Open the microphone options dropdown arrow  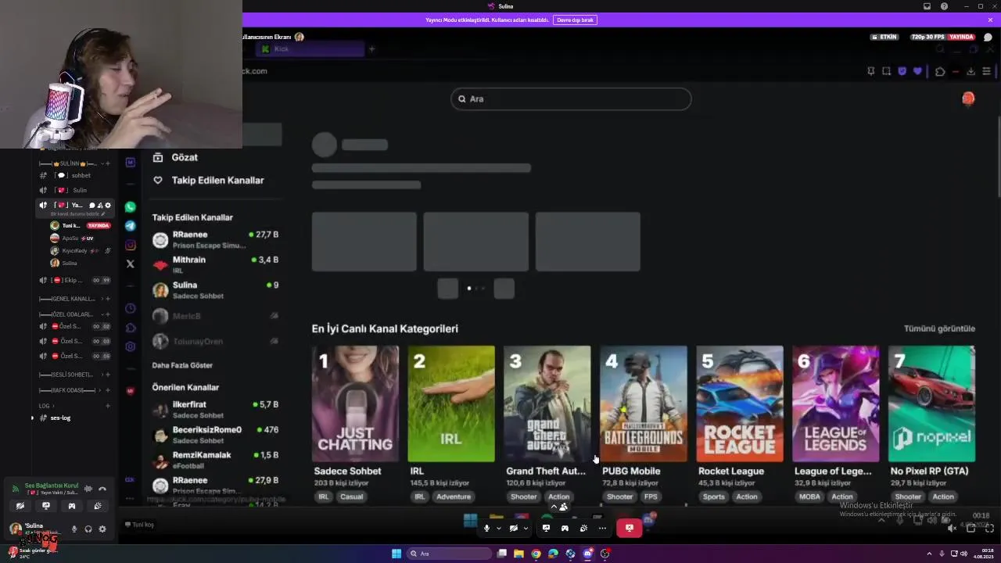(498, 529)
